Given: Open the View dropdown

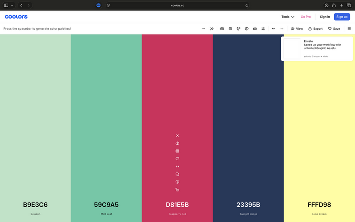Looking at the screenshot, I should [297, 28].
